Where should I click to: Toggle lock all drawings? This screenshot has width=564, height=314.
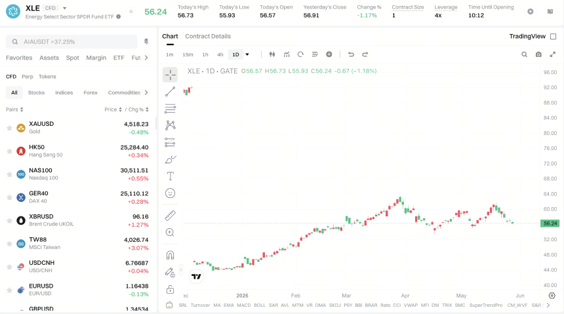[170, 289]
